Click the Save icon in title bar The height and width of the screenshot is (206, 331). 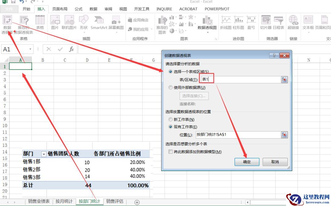[13, 2]
